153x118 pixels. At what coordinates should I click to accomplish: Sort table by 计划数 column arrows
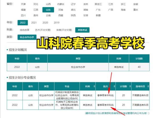pos(130,86)
